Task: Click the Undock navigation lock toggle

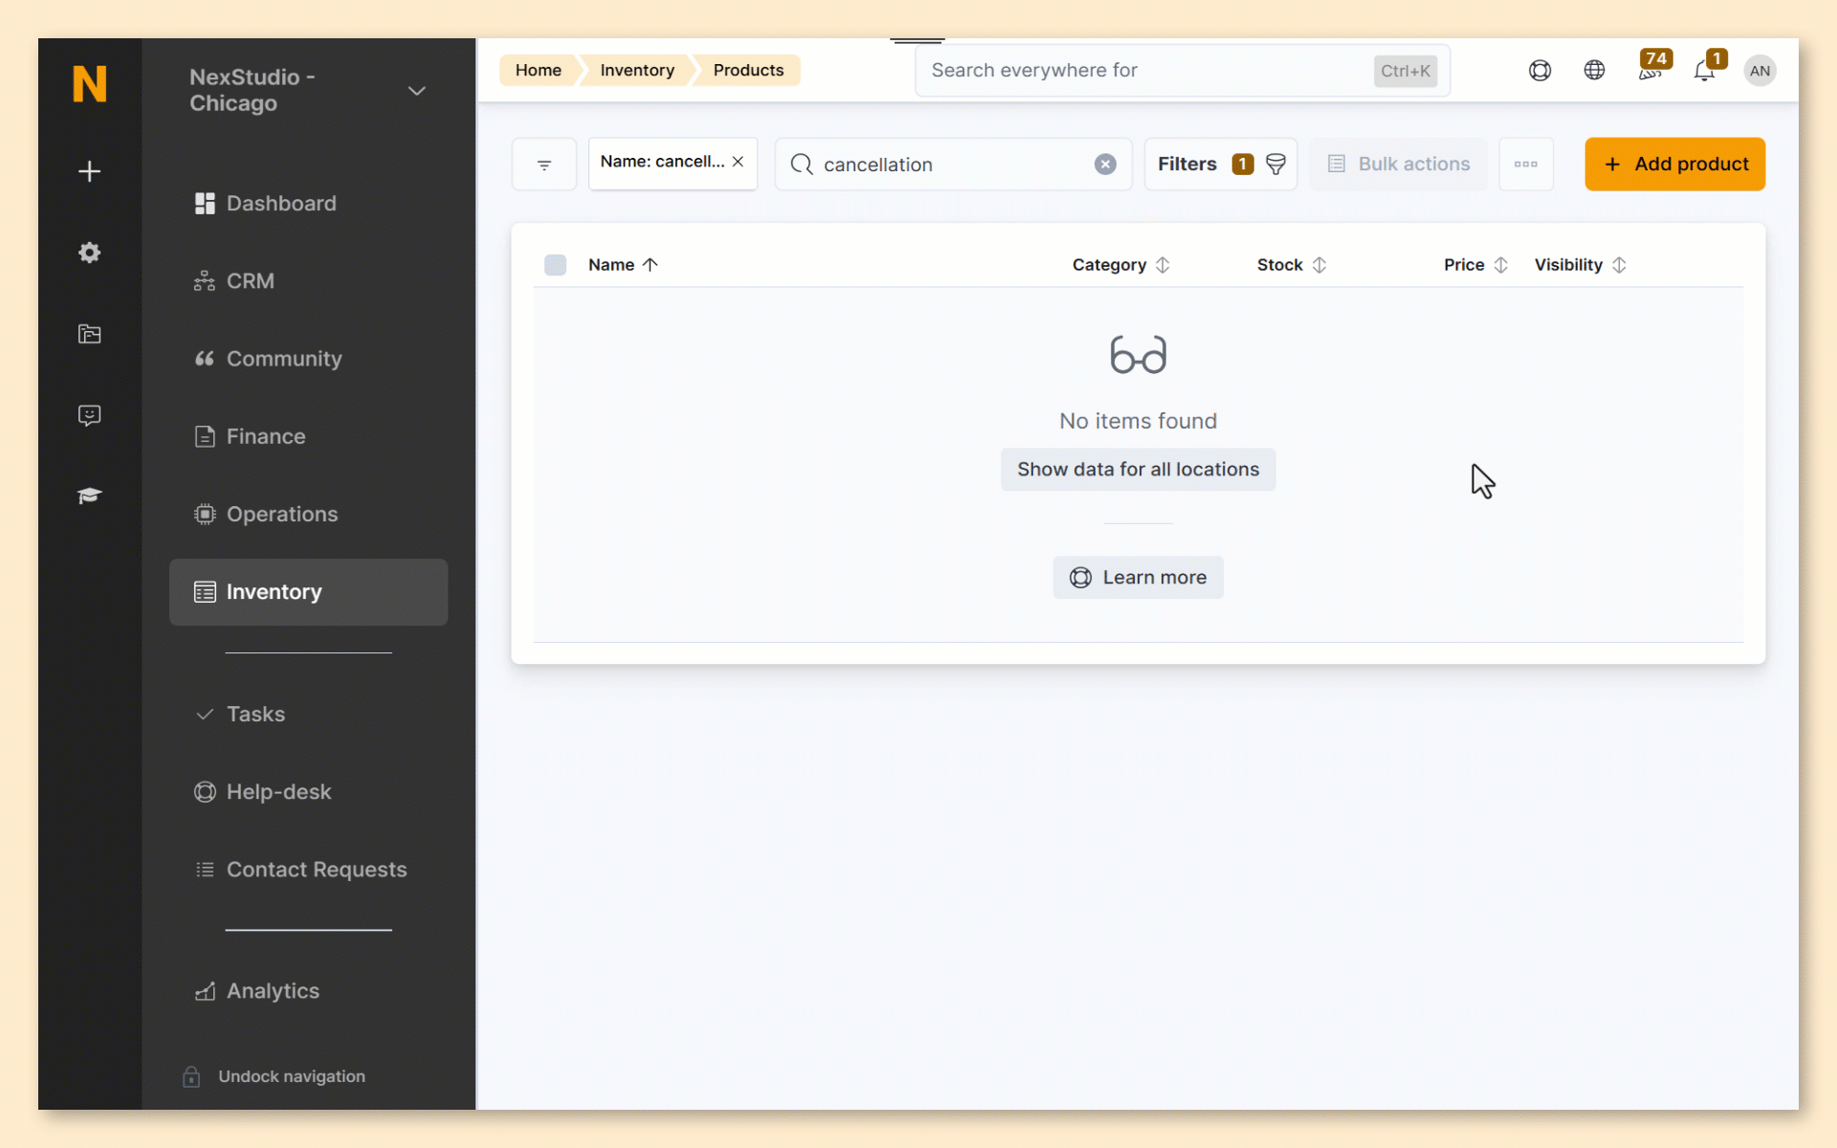Action: tap(274, 1076)
